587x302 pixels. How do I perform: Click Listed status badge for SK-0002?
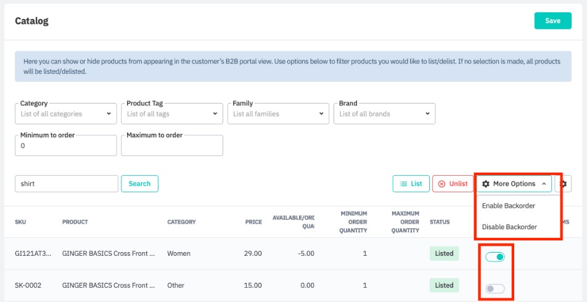pyautogui.click(x=444, y=285)
